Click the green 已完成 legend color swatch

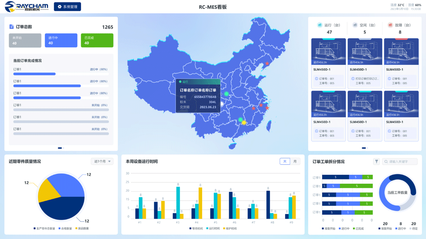coord(353,229)
